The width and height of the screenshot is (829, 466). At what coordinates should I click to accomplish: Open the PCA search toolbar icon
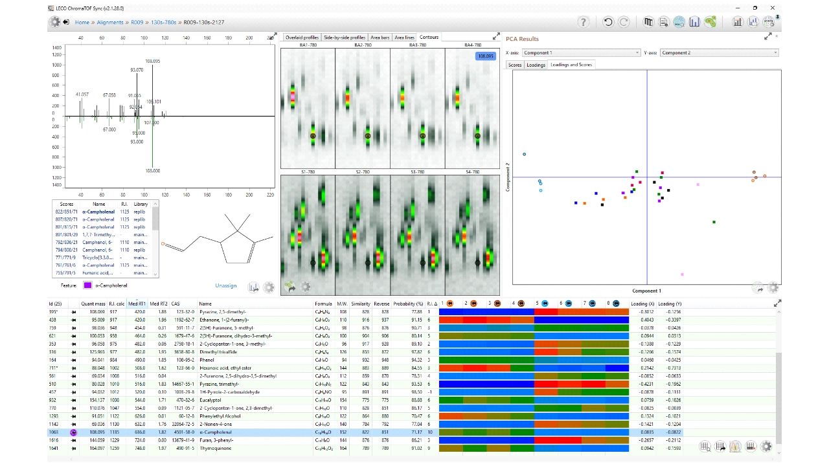pyautogui.click(x=679, y=22)
